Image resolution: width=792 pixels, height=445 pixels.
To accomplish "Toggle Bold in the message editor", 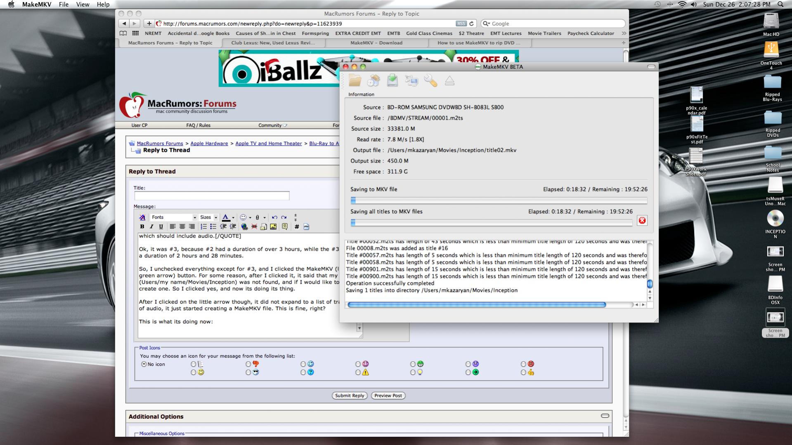I will click(x=142, y=226).
